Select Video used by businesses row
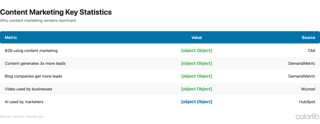 [x=160, y=89]
